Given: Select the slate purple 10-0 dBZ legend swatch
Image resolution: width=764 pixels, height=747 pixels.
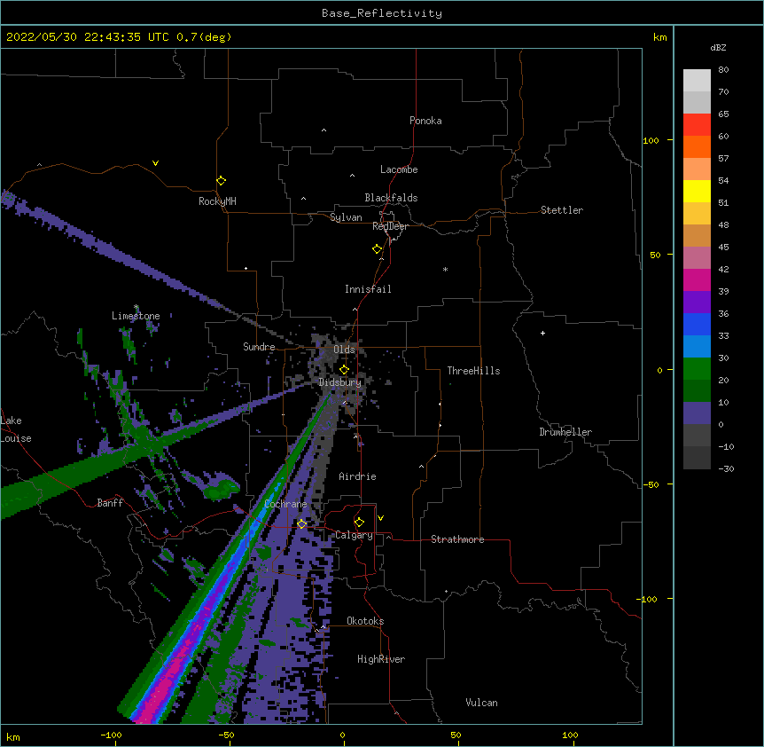Looking at the screenshot, I should (x=697, y=413).
